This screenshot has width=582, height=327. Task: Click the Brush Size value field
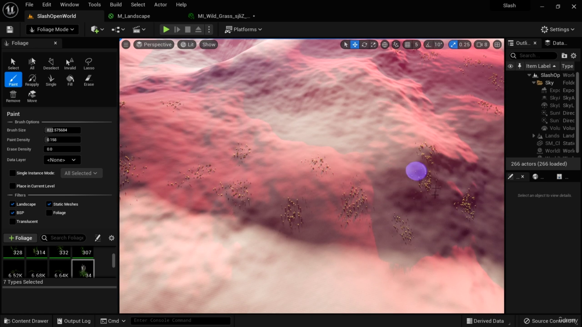click(62, 130)
